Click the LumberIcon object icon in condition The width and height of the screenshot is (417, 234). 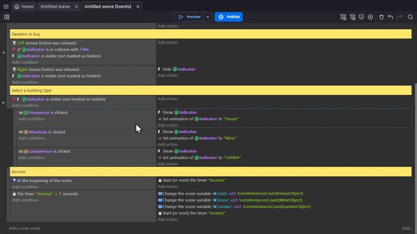[x=26, y=151]
